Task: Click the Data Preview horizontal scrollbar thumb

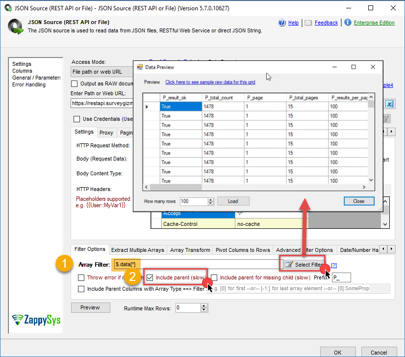Action: click(x=176, y=187)
